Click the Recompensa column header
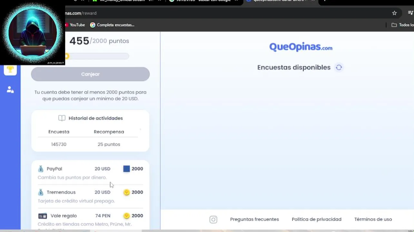Screen dimensions: 414x232 (109, 132)
